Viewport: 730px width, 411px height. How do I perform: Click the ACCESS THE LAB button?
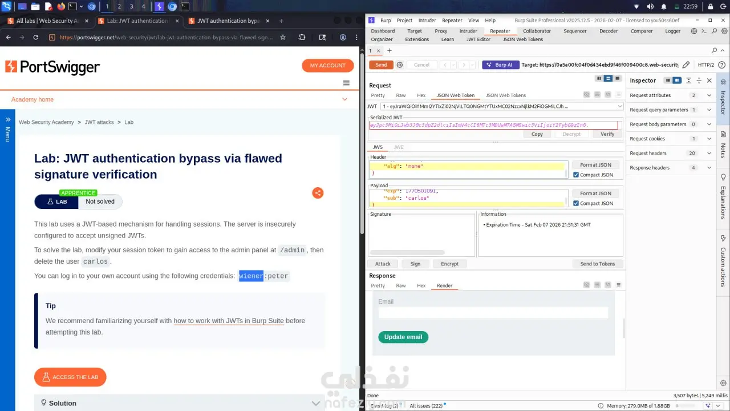pyautogui.click(x=70, y=377)
